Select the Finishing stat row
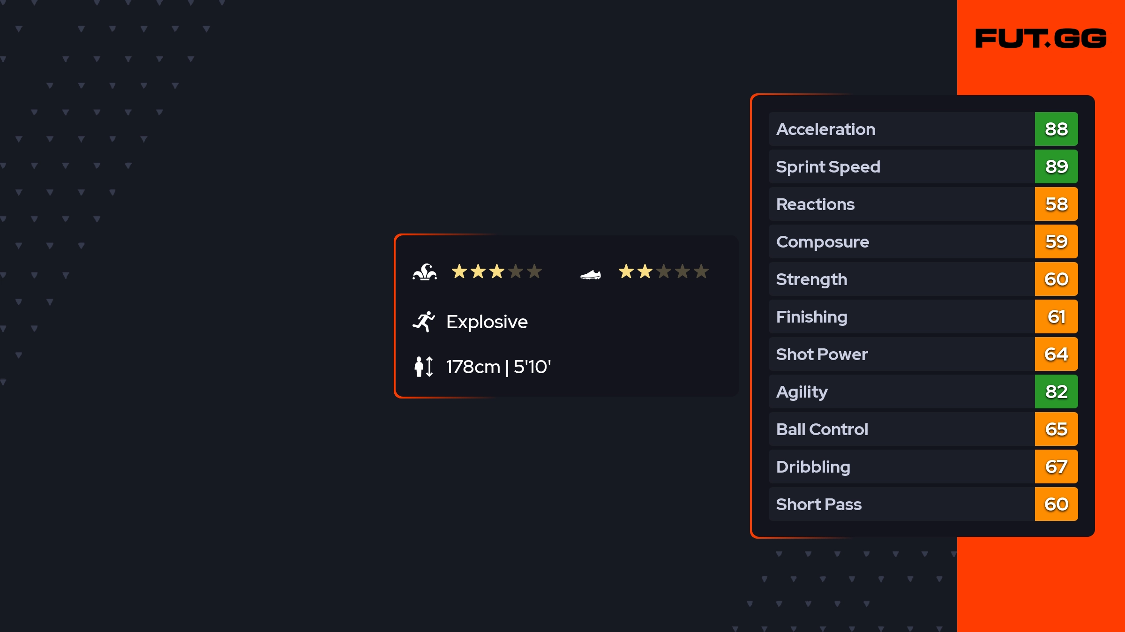 [x=900, y=316]
